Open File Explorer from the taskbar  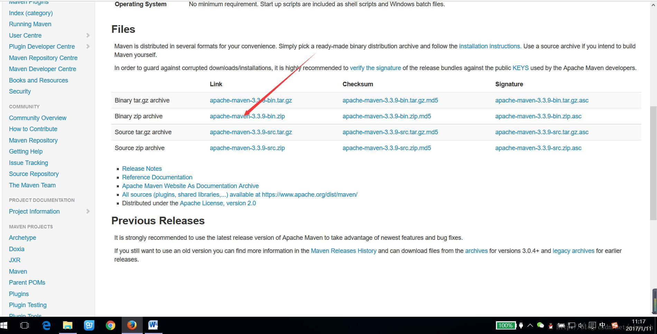pos(68,325)
